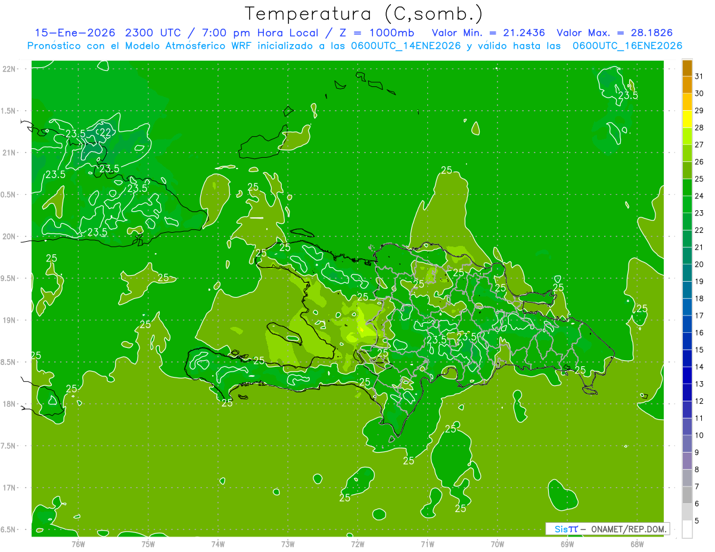
Task: Click color scale label '10'
Action: (699, 436)
